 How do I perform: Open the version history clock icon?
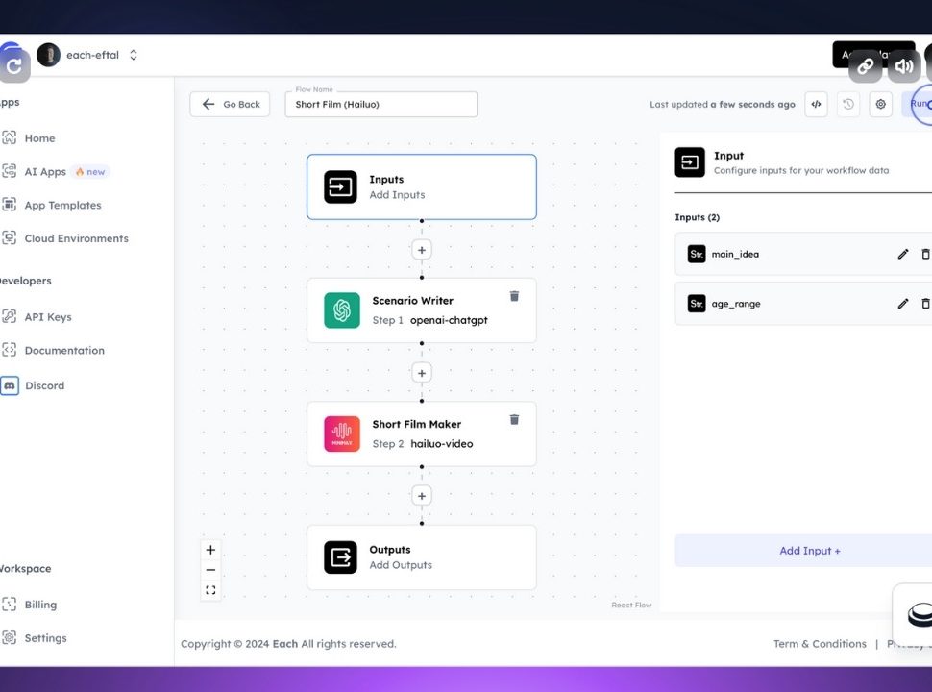pos(848,104)
